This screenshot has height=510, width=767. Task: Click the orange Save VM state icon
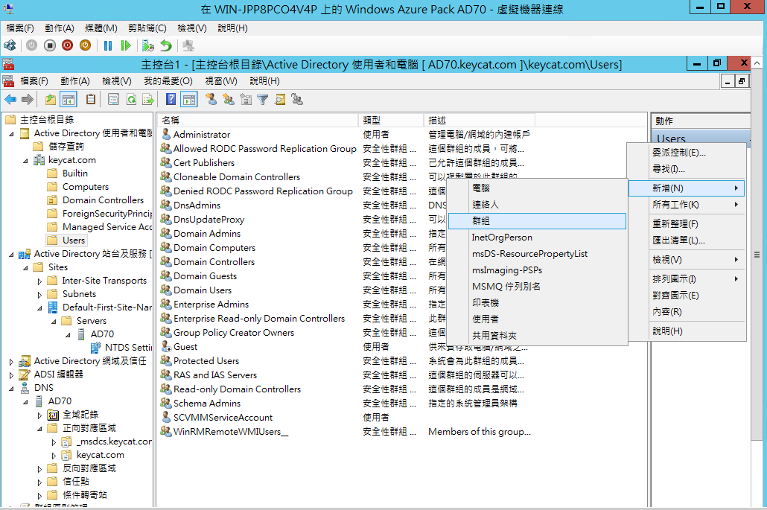(x=85, y=45)
